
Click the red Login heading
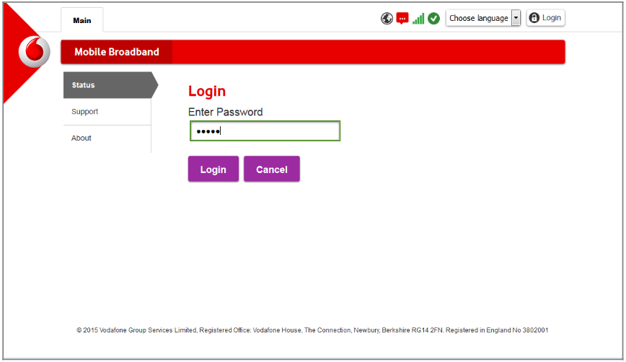pos(207,92)
